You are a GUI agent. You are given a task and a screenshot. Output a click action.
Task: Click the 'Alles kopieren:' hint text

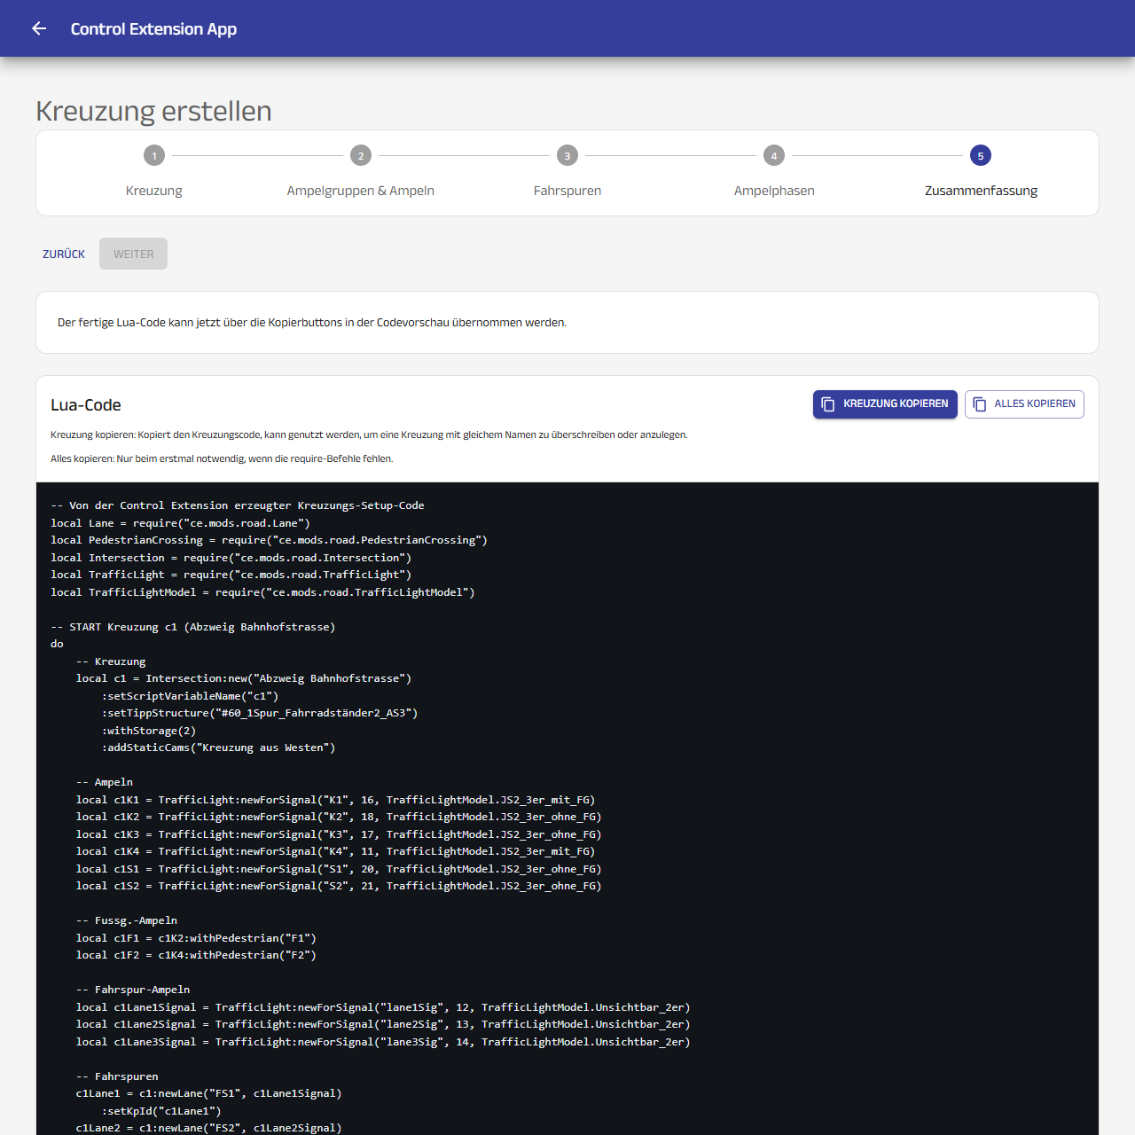pos(222,459)
